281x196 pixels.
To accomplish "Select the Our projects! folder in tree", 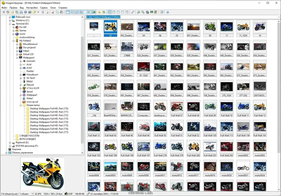I will coord(30,47).
